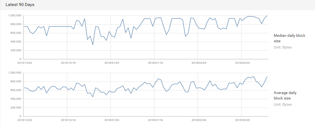The image size is (315, 127).
Task: Click the "Latest 90 Days" heading
Action: [20, 5]
